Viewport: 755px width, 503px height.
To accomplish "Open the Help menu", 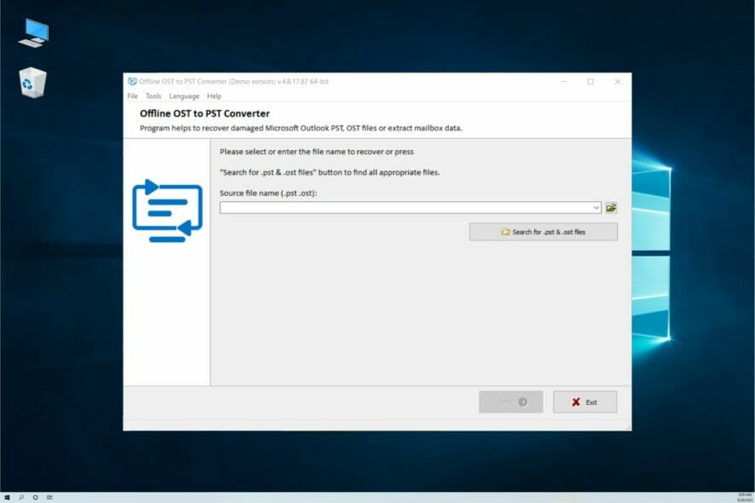I will 214,96.
